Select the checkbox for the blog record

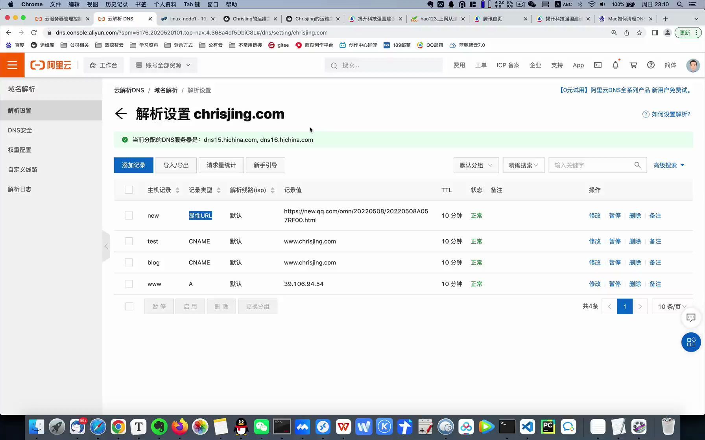coord(129,262)
